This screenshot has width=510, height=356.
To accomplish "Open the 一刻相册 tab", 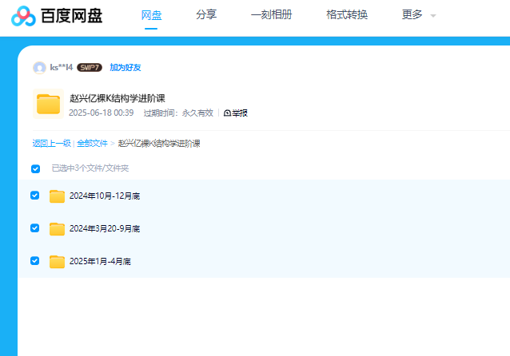I will pos(271,14).
